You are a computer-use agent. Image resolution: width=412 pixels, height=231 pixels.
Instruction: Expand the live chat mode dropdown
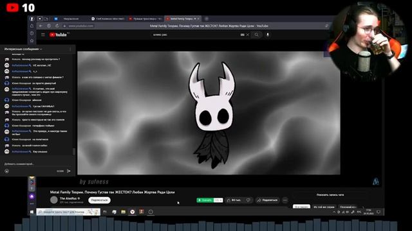pyautogui.click(x=23, y=49)
